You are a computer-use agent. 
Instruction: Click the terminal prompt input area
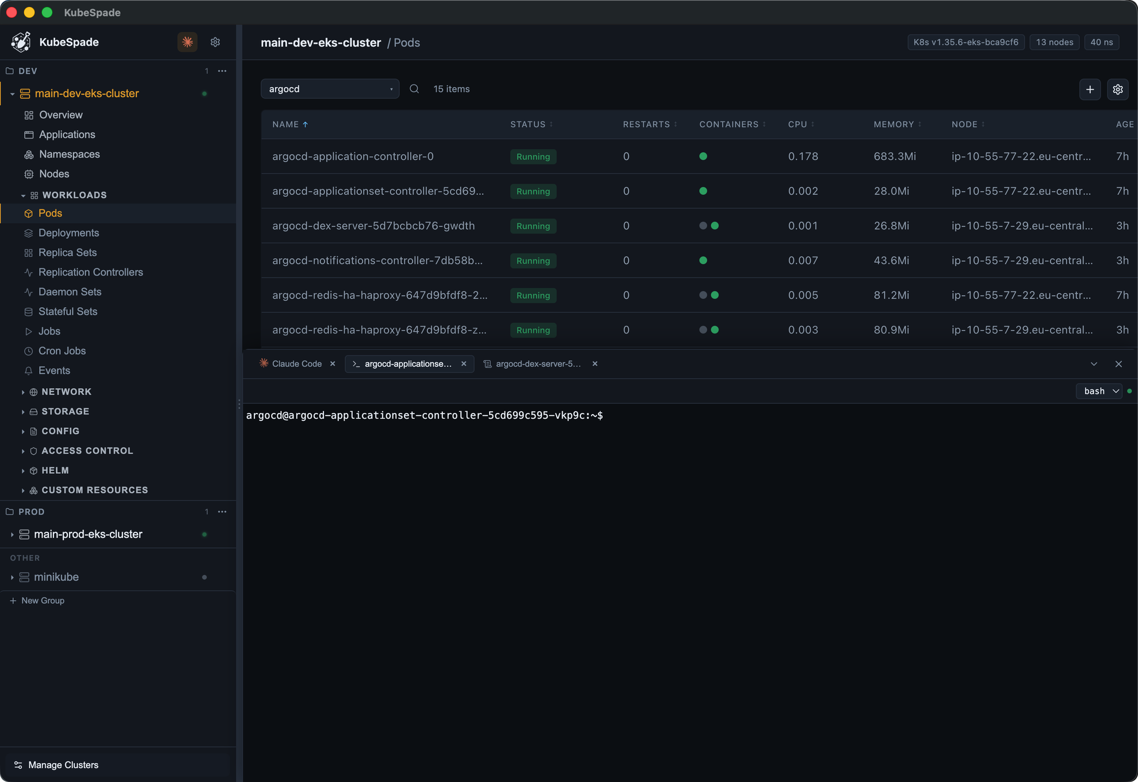(x=690, y=592)
